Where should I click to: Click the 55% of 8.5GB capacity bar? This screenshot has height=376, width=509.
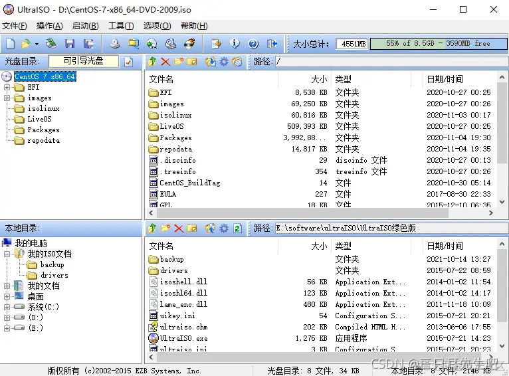click(439, 44)
